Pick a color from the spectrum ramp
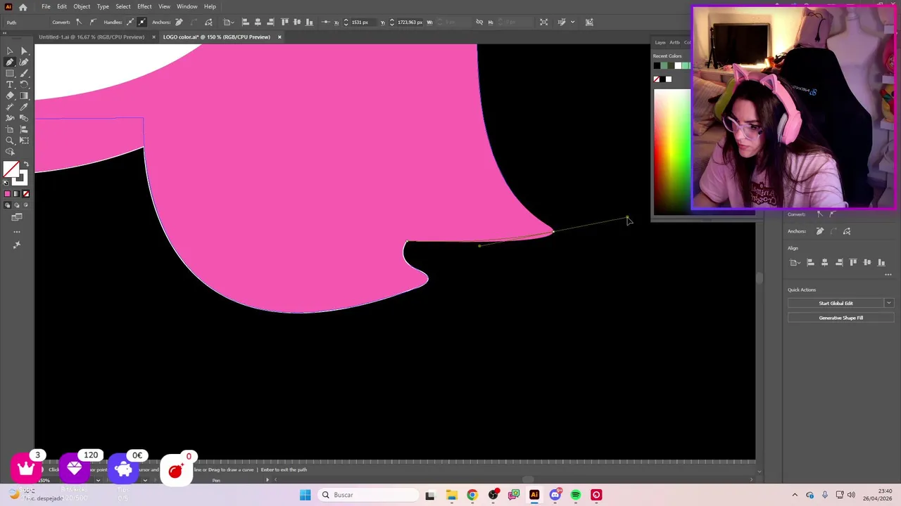This screenshot has width=901, height=506. pyautogui.click(x=672, y=151)
